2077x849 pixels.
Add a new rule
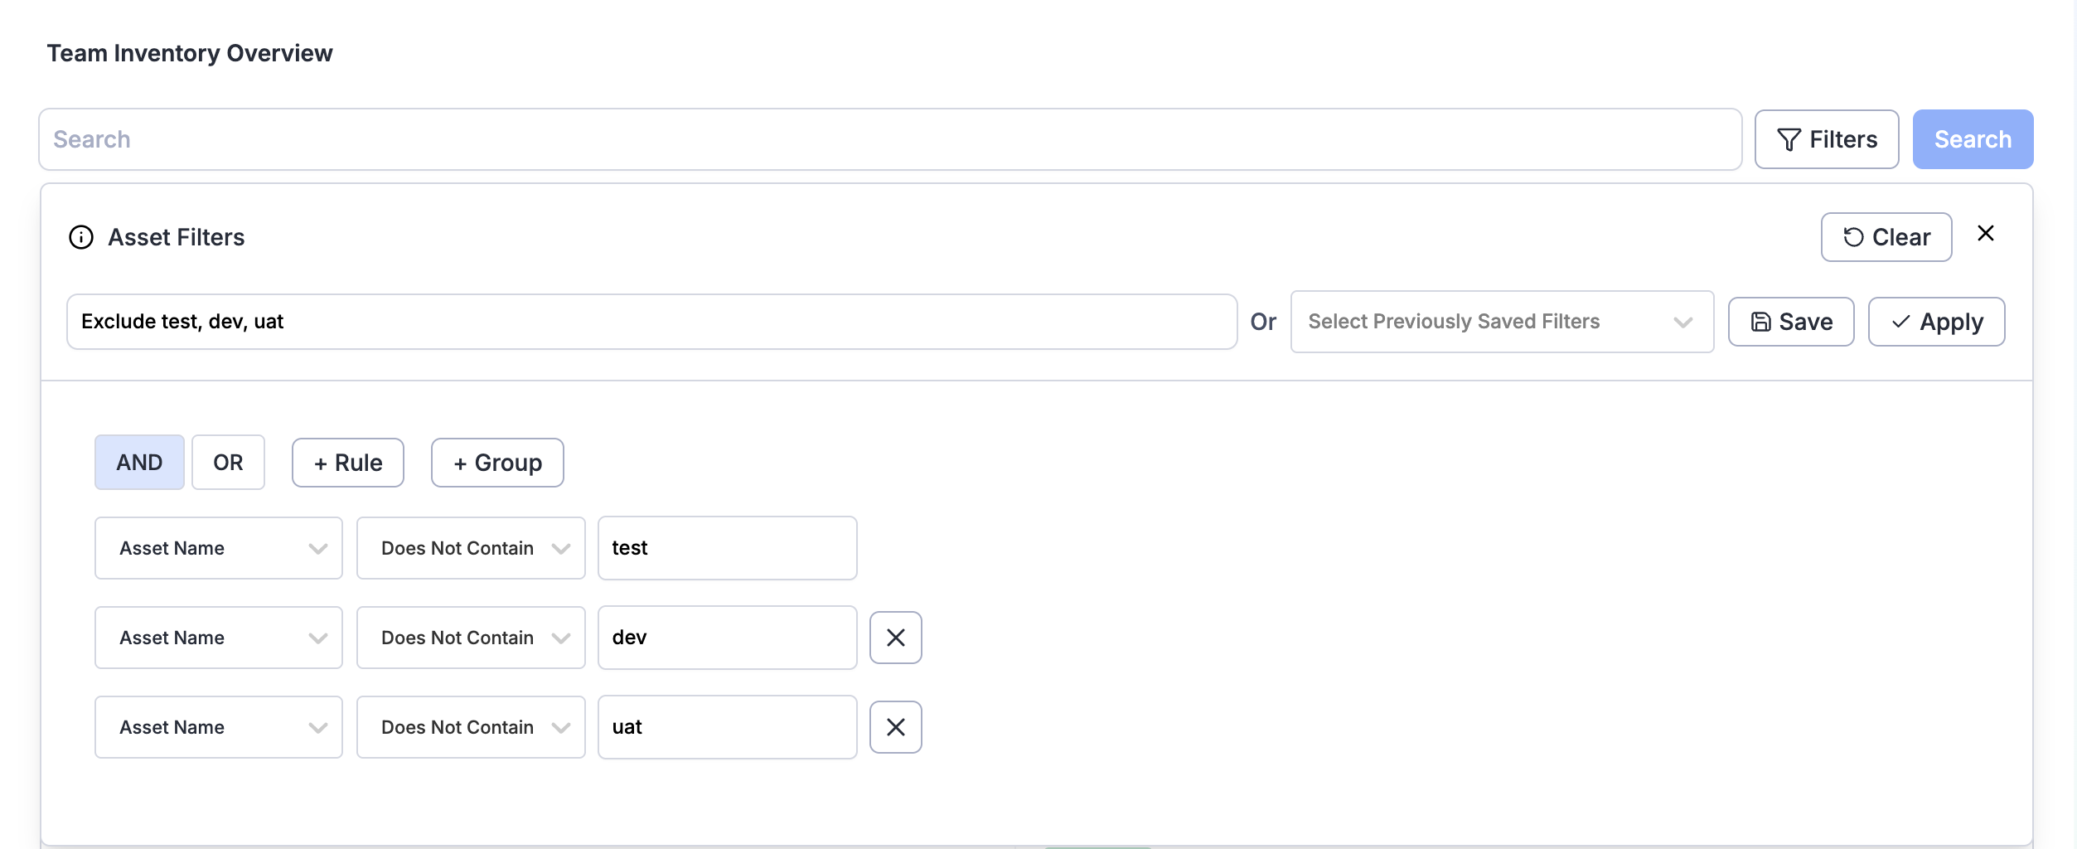(x=347, y=463)
